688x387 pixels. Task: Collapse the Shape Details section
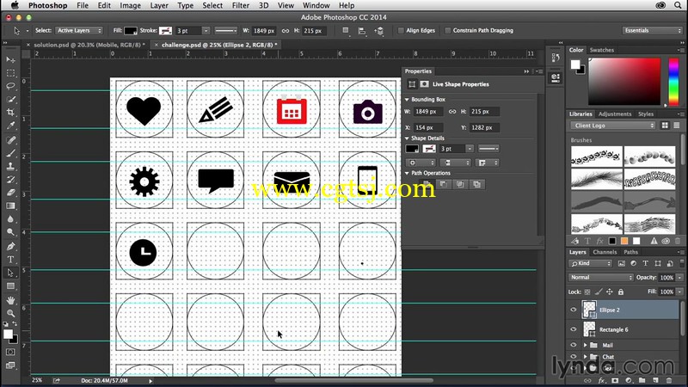407,138
